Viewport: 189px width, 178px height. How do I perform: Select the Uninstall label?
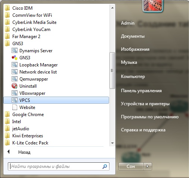pyautogui.click(x=28, y=86)
